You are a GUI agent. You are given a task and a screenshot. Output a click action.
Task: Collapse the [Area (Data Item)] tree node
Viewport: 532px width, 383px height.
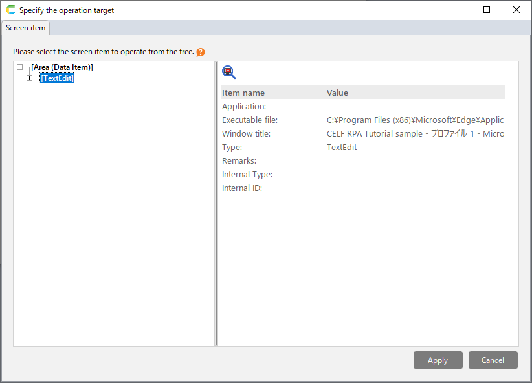point(20,67)
